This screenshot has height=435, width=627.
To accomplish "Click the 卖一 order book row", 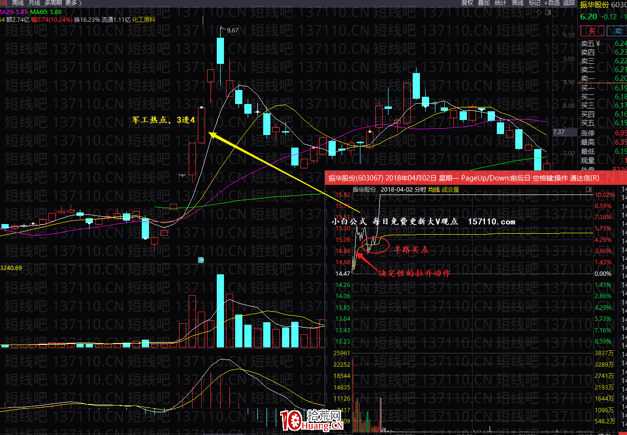I will 603,78.
